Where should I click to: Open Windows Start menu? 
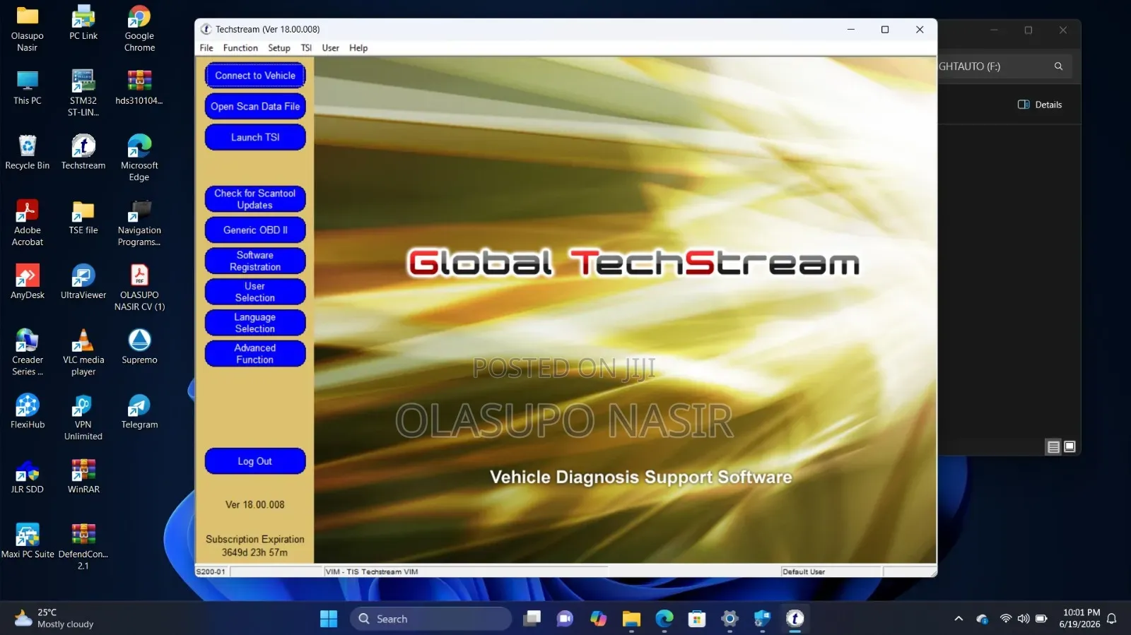click(329, 619)
